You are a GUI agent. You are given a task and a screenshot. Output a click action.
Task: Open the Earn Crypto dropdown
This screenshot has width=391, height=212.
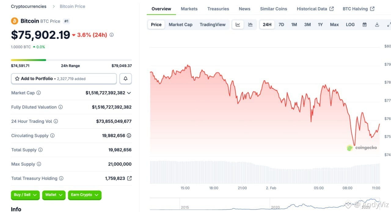[85, 195]
